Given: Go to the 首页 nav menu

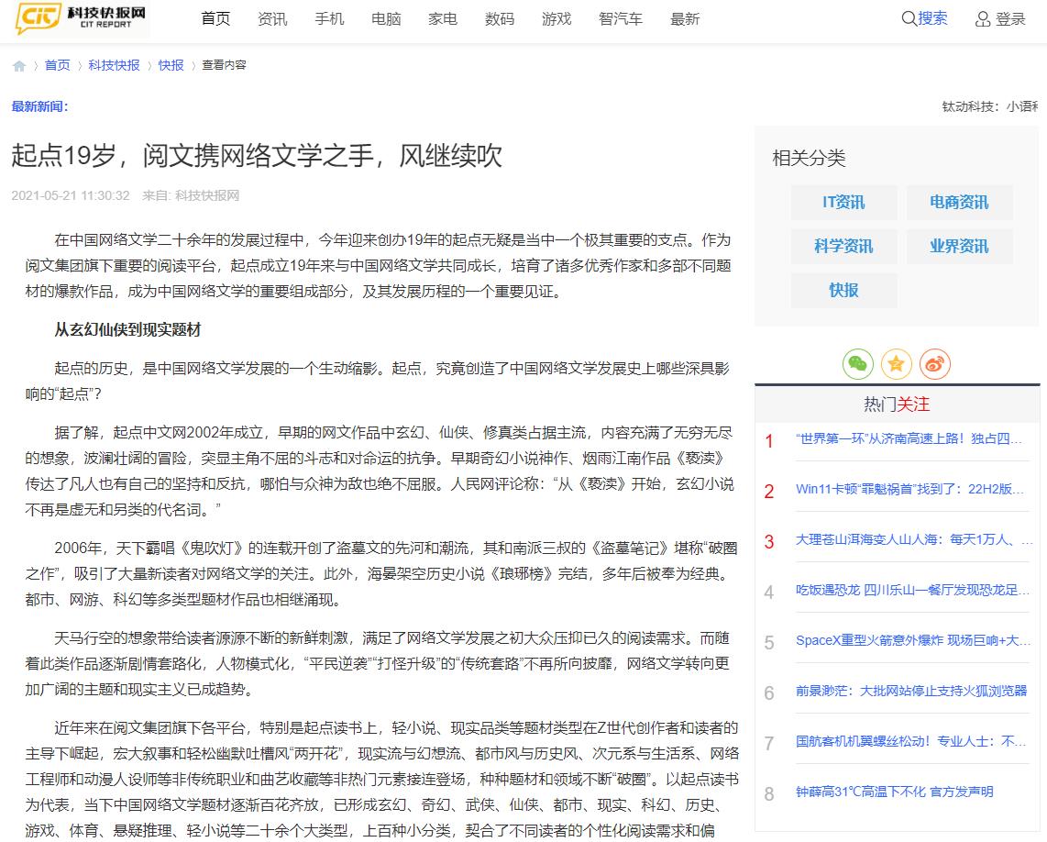Looking at the screenshot, I should point(215,18).
